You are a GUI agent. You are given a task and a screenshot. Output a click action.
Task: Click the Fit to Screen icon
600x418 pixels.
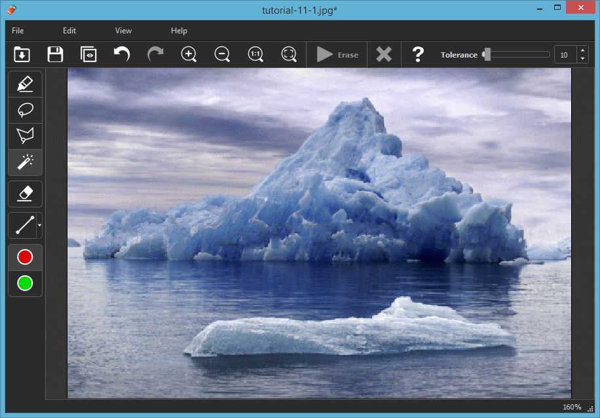288,54
